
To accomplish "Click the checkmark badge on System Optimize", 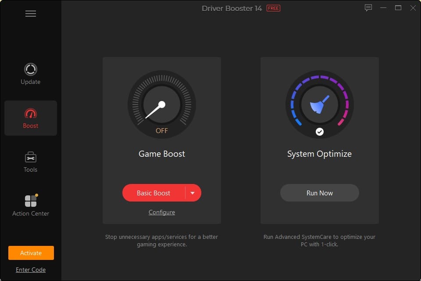I will pyautogui.click(x=320, y=131).
